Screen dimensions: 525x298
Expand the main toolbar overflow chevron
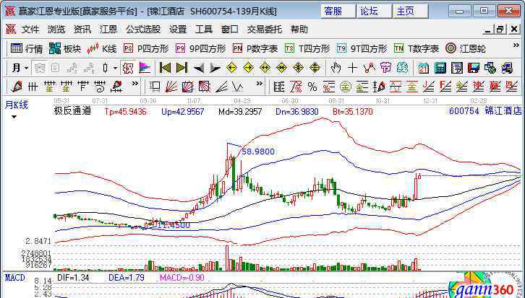click(516, 45)
